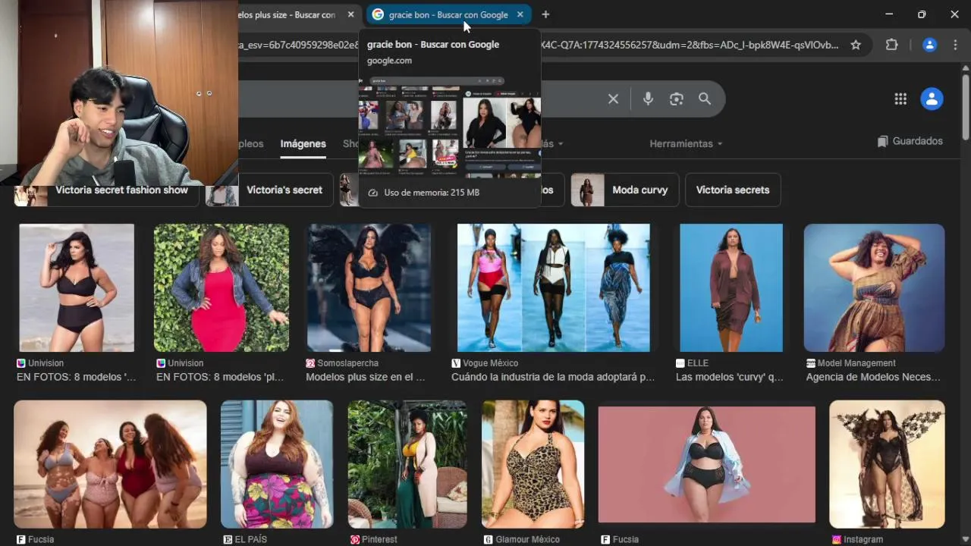Open the EL PAÍS image result
971x546 pixels.
coord(277,464)
